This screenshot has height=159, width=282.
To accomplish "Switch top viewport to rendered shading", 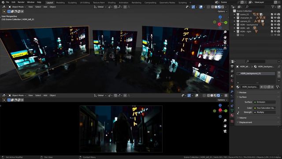I will tap(223, 7).
